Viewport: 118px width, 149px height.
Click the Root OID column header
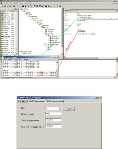point(14,11)
